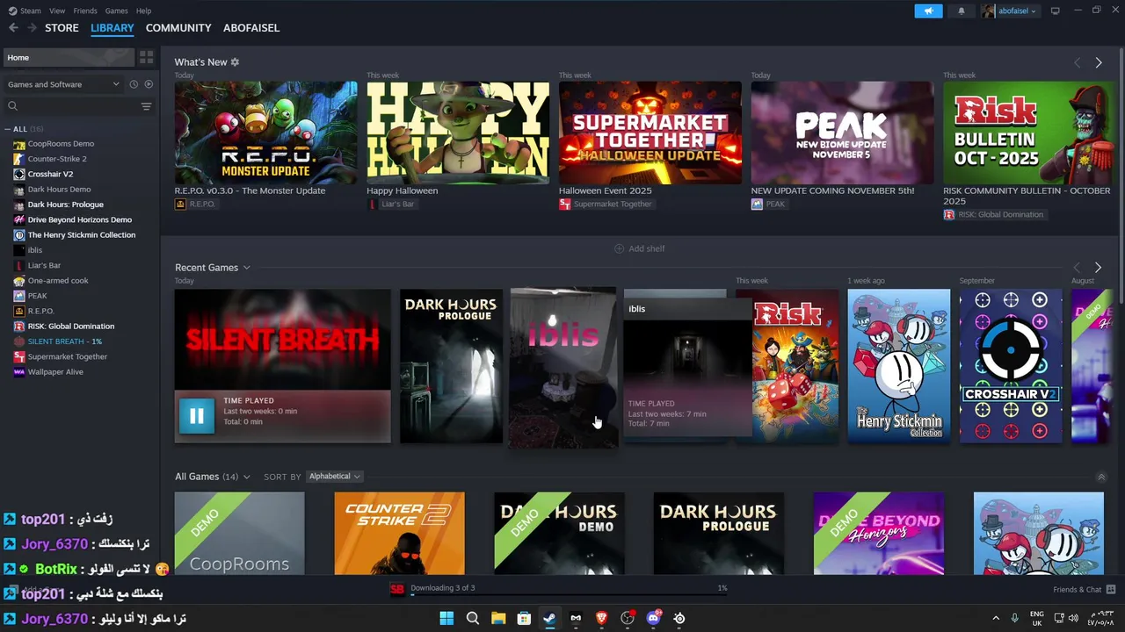1125x632 pixels.
Task: Click the Counter-Strike 2 icon in sidebar
Action: click(19, 159)
